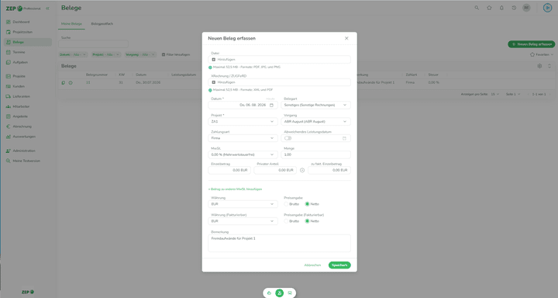Click Betrag zu anderer MwSt. hinzufügen link
The width and height of the screenshot is (558, 298).
(236, 189)
